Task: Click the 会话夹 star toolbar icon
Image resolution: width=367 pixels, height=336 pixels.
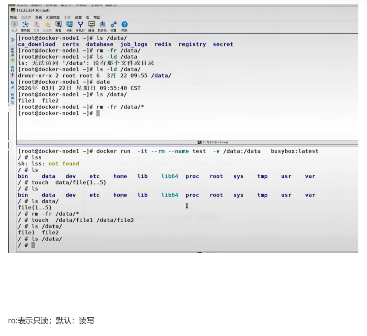Action: 47,26
